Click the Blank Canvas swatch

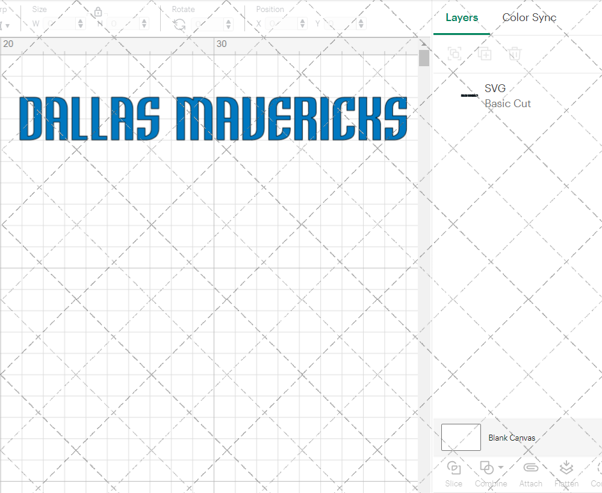[x=461, y=438]
